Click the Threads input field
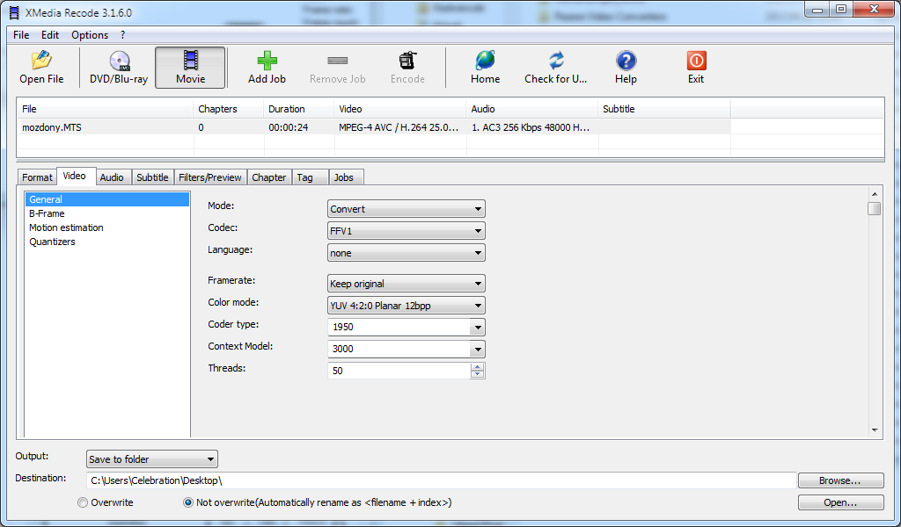901x527 pixels. point(399,371)
